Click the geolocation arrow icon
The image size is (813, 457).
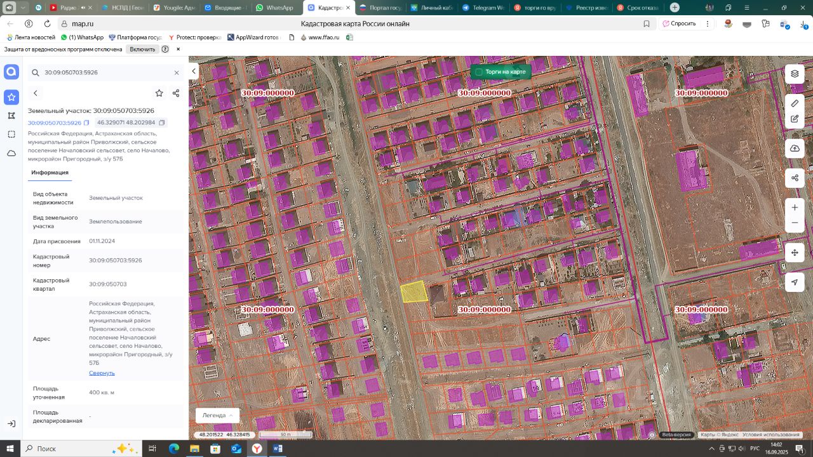795,282
